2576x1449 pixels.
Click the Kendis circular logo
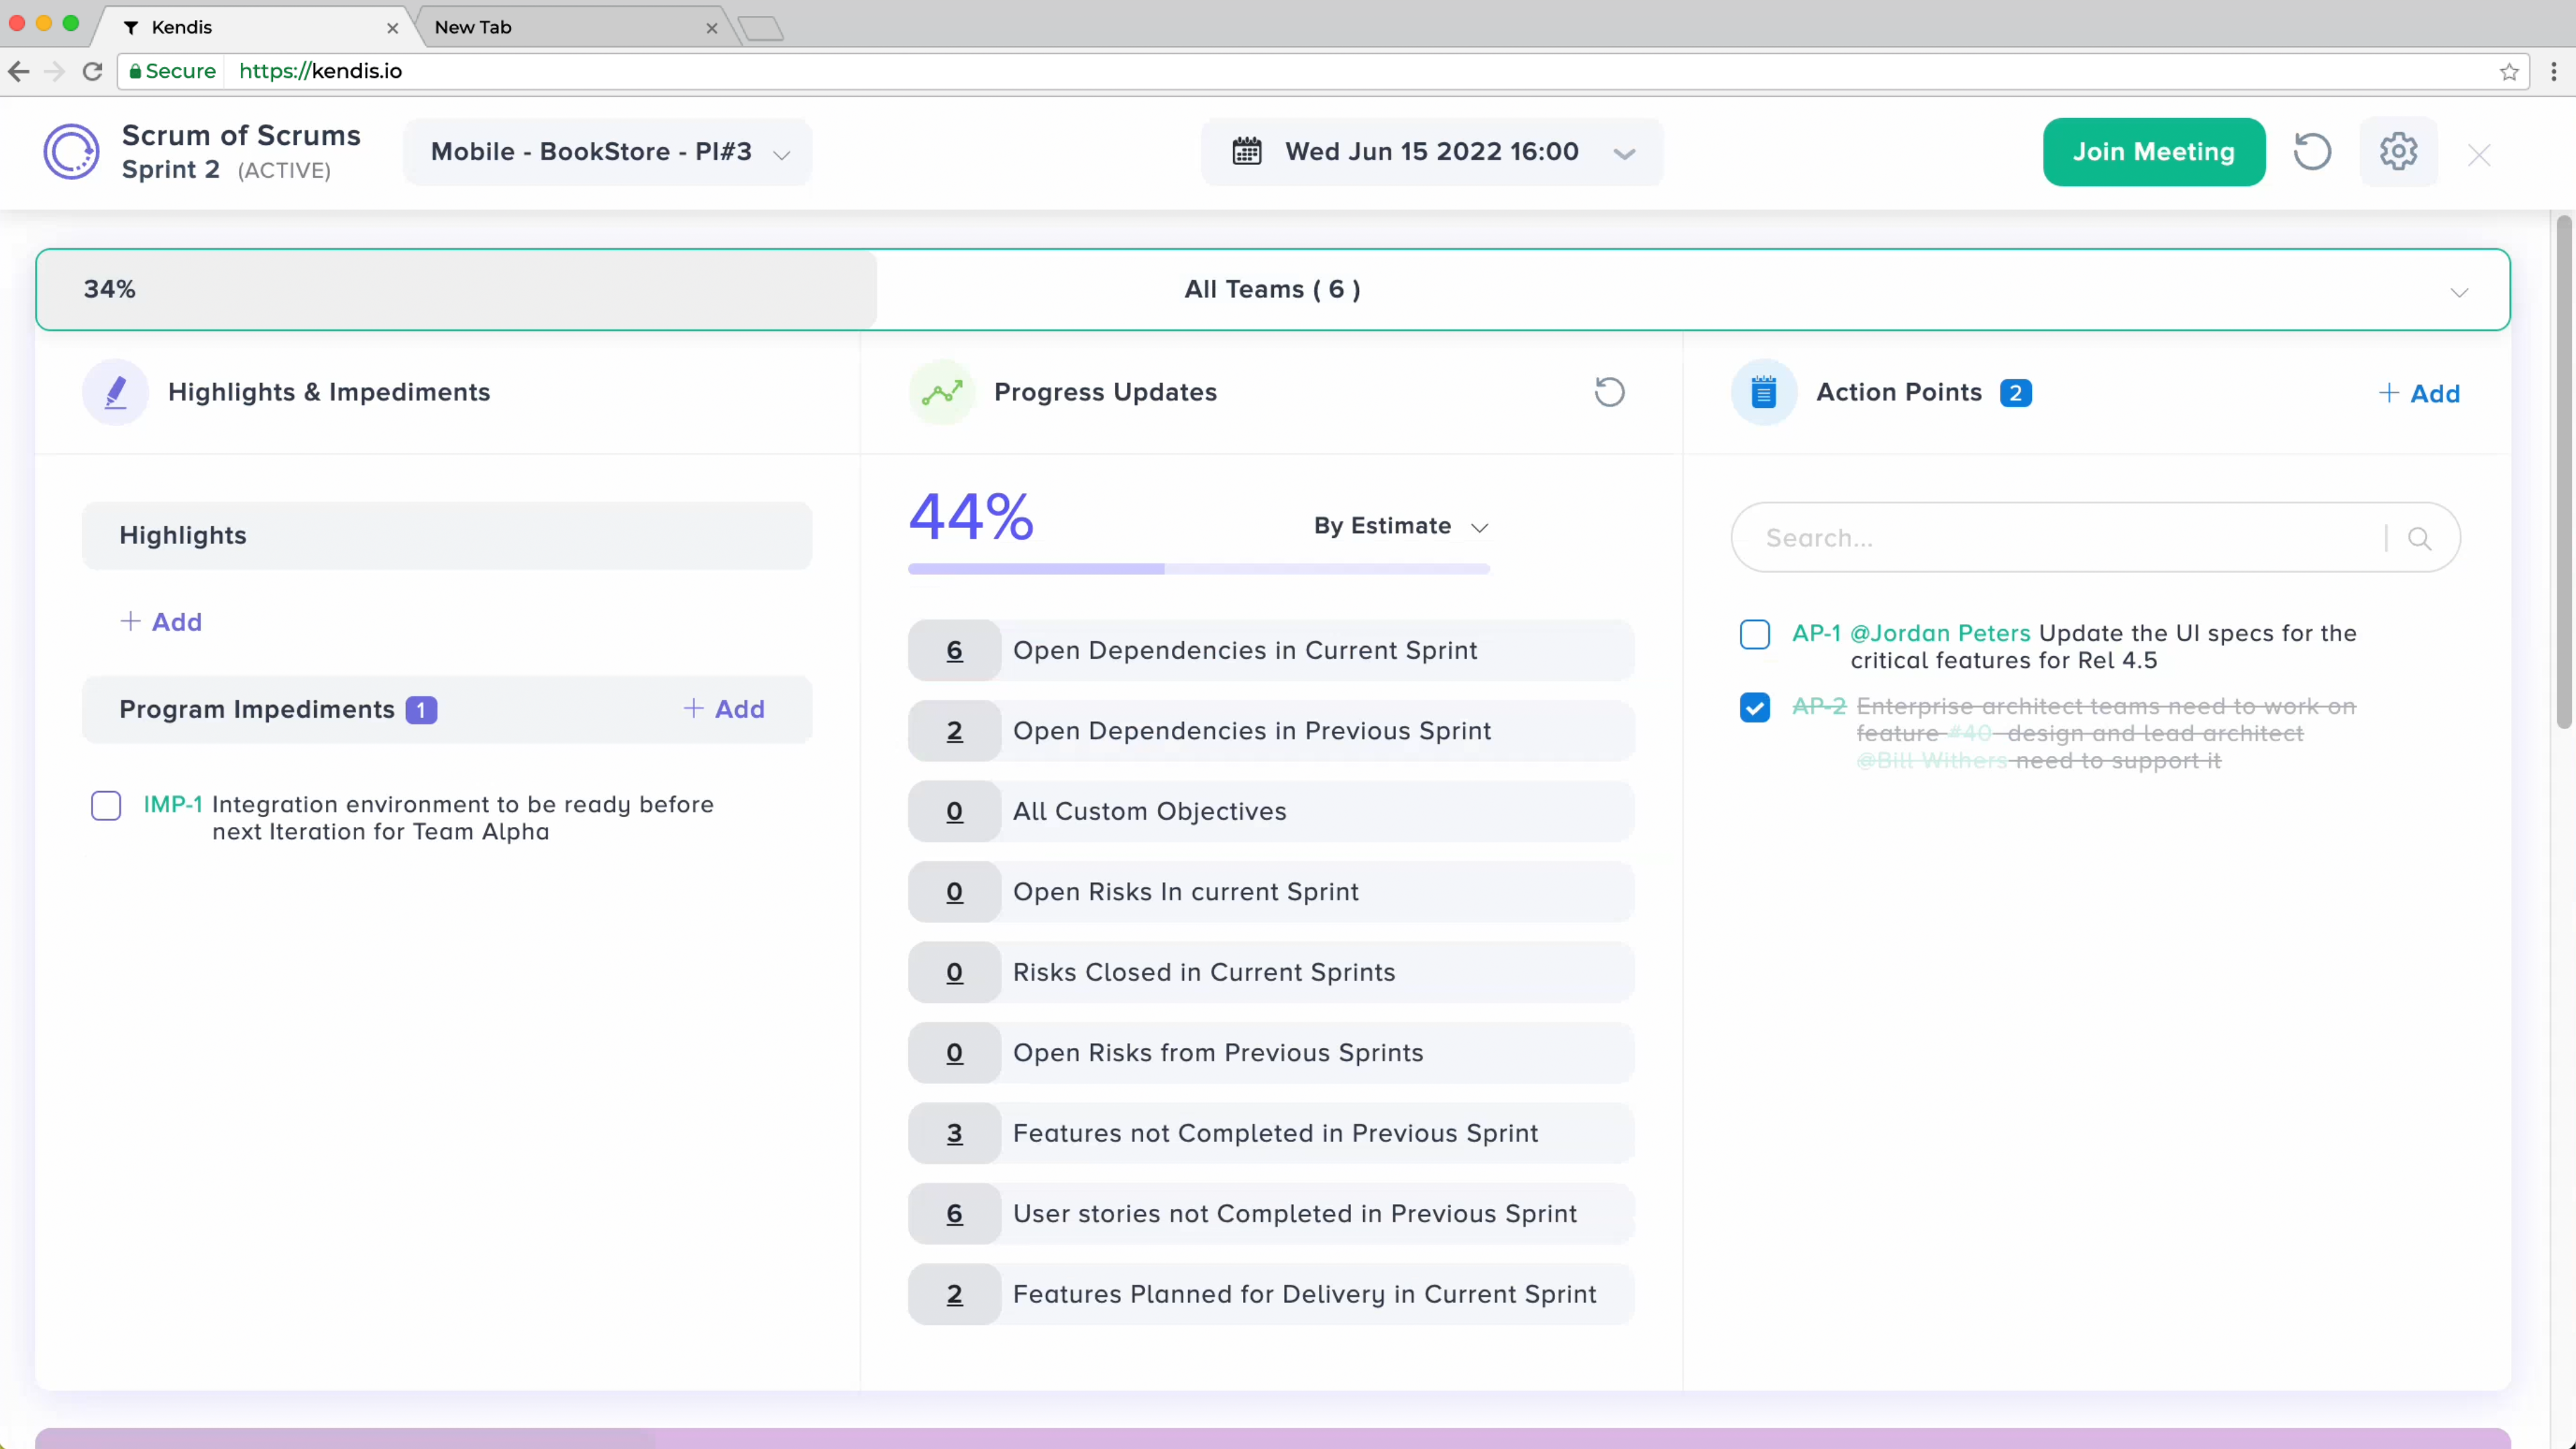pyautogui.click(x=71, y=152)
